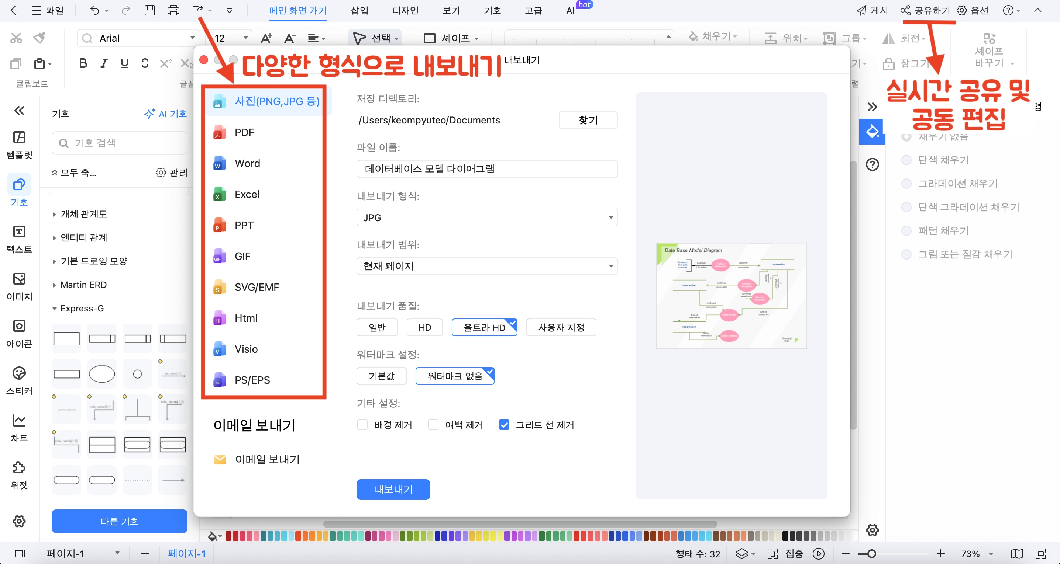Uncheck 그리드 선 제거 checkbox
1060x564 pixels.
504,425
